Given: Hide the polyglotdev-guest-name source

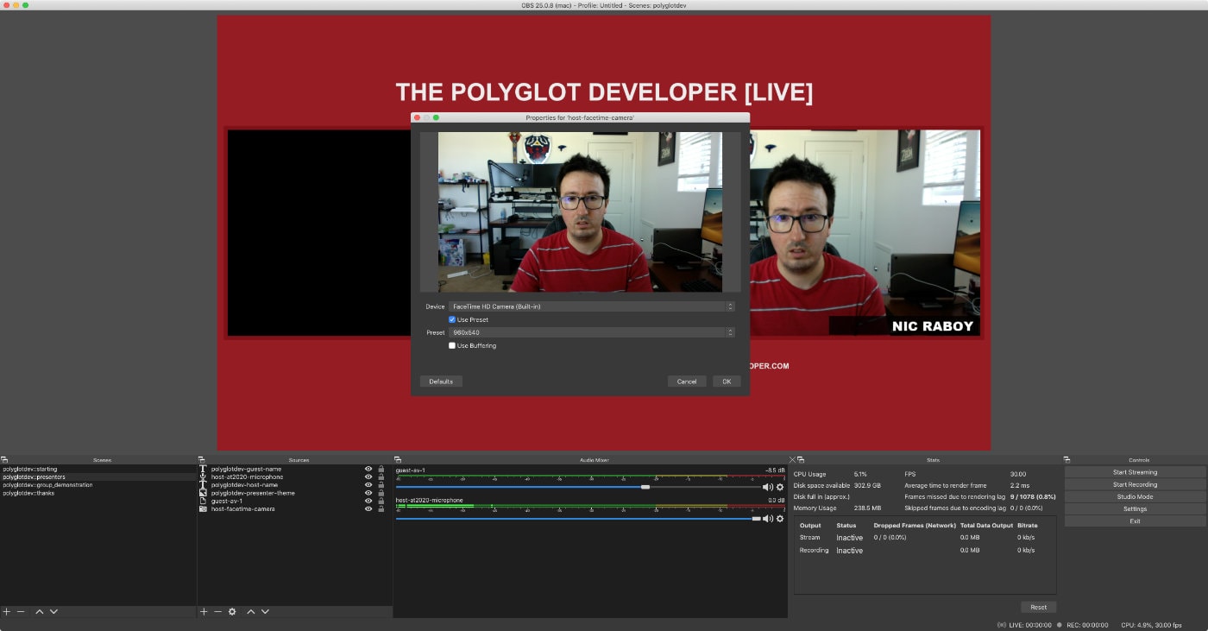Looking at the screenshot, I should (368, 469).
